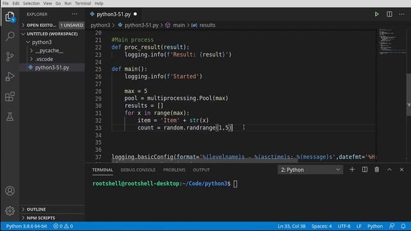The height and width of the screenshot is (231, 411).
Task: Collapse the Untitled (Workspace) section
Action: click(52, 34)
